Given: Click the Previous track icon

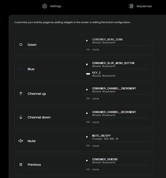Looking at the screenshot, I should (x=21, y=164).
